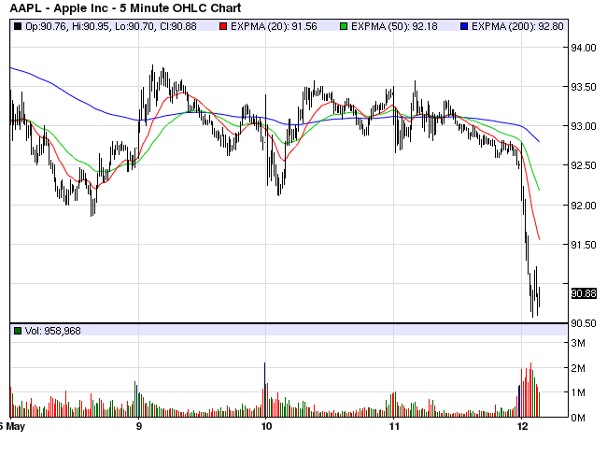Click the 90.50 price axis label
Screen dimensions: 607x455
584,323
